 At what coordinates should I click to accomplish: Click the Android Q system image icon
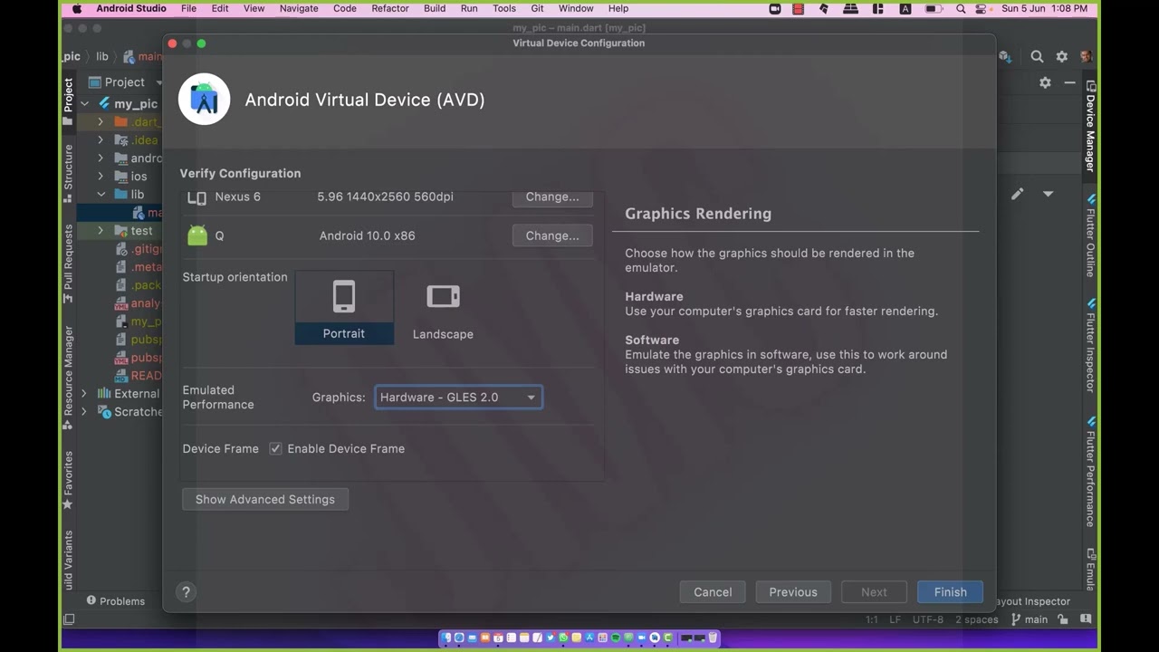coord(197,235)
